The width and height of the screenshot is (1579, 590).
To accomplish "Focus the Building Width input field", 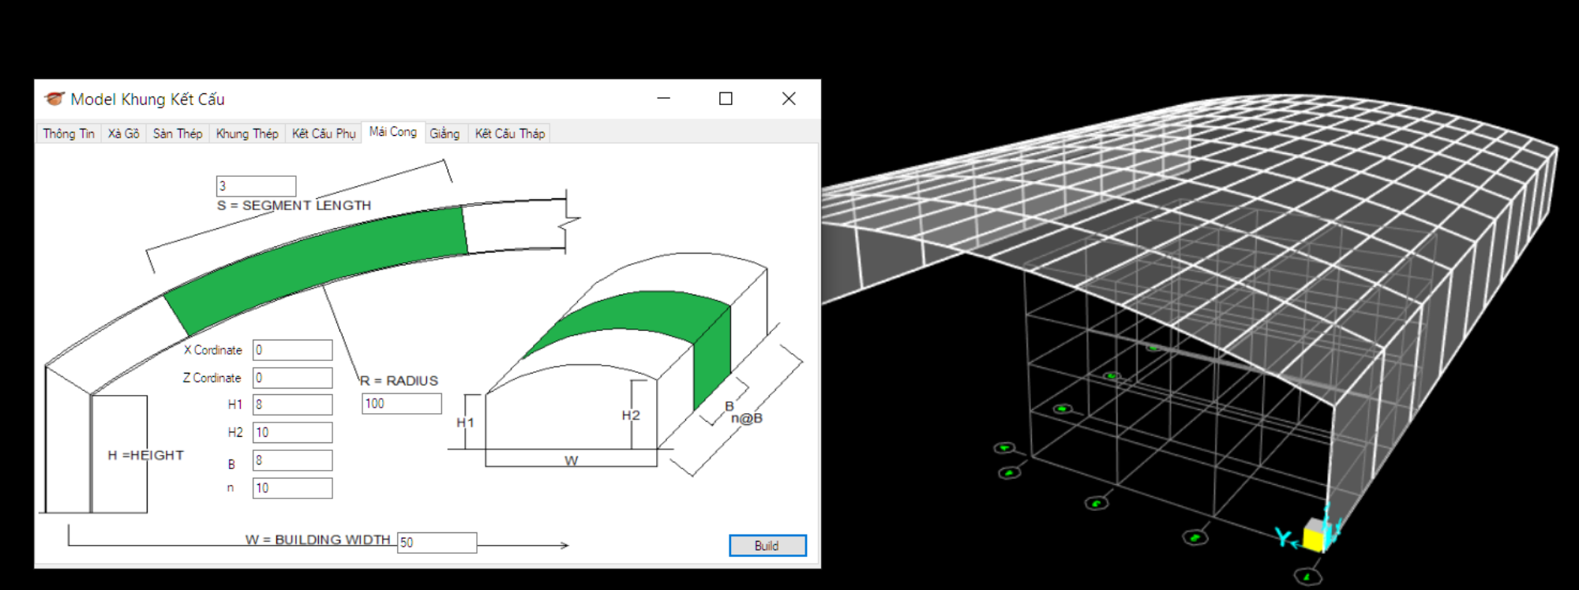I will 437,543.
